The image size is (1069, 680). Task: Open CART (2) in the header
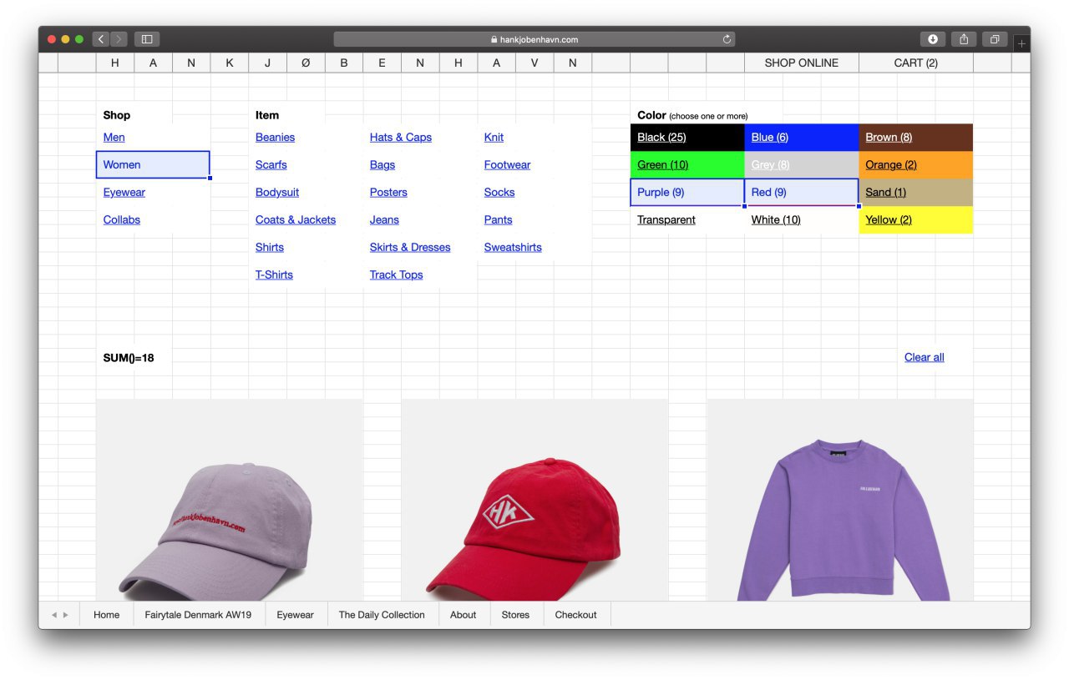tap(915, 63)
